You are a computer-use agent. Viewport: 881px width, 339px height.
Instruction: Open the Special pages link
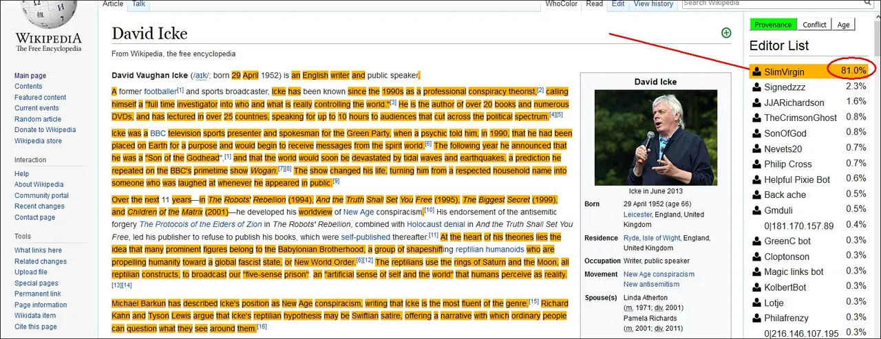pyautogui.click(x=36, y=283)
